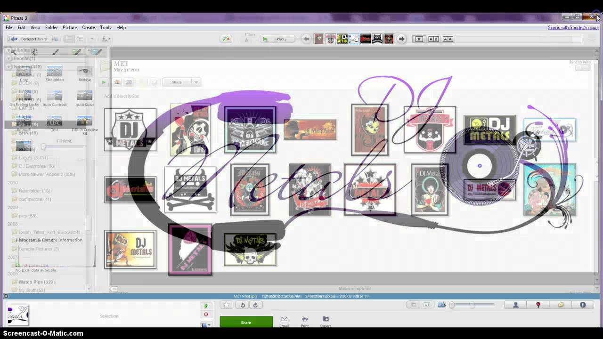Screen dimensions: 603x339
Task: Open the DJ Metals shield badge thumbnail
Action: pos(130,129)
